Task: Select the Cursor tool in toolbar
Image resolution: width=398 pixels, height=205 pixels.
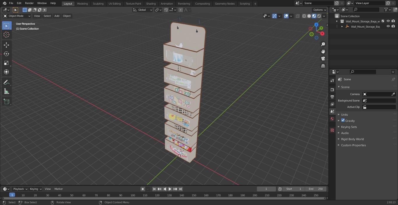Action: 6,35
